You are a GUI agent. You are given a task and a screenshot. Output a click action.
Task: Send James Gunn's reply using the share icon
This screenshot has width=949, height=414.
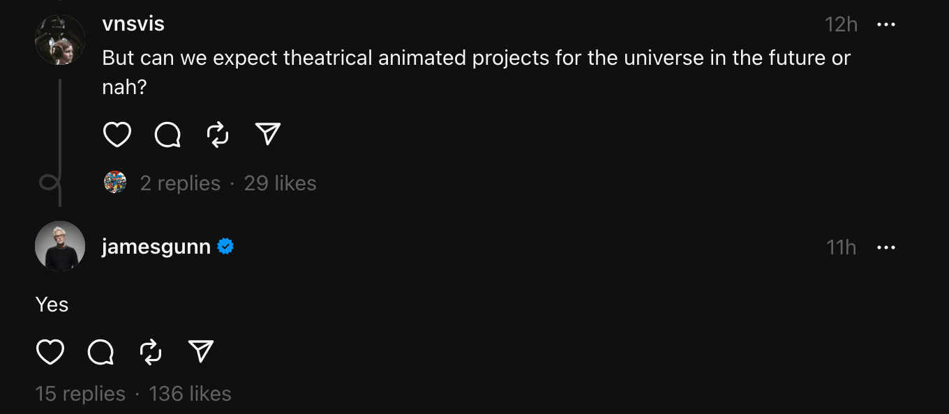point(200,352)
